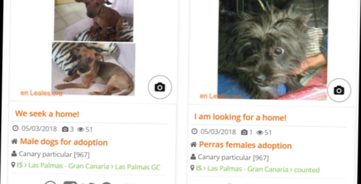View the black shaggy dog photo
Screen dimensions: 361x184
click(x=273, y=49)
